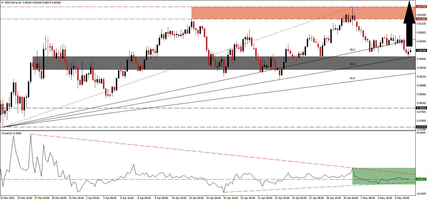Click the 29.0934 indicator scale value

(x=421, y=133)
